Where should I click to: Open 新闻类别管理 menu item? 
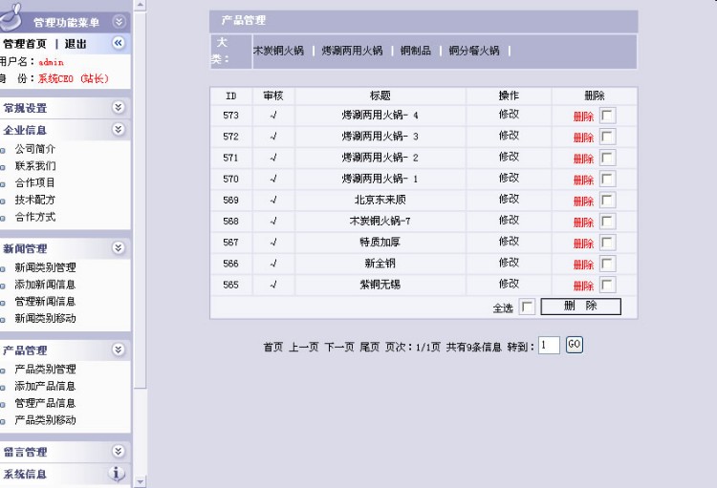(45, 267)
